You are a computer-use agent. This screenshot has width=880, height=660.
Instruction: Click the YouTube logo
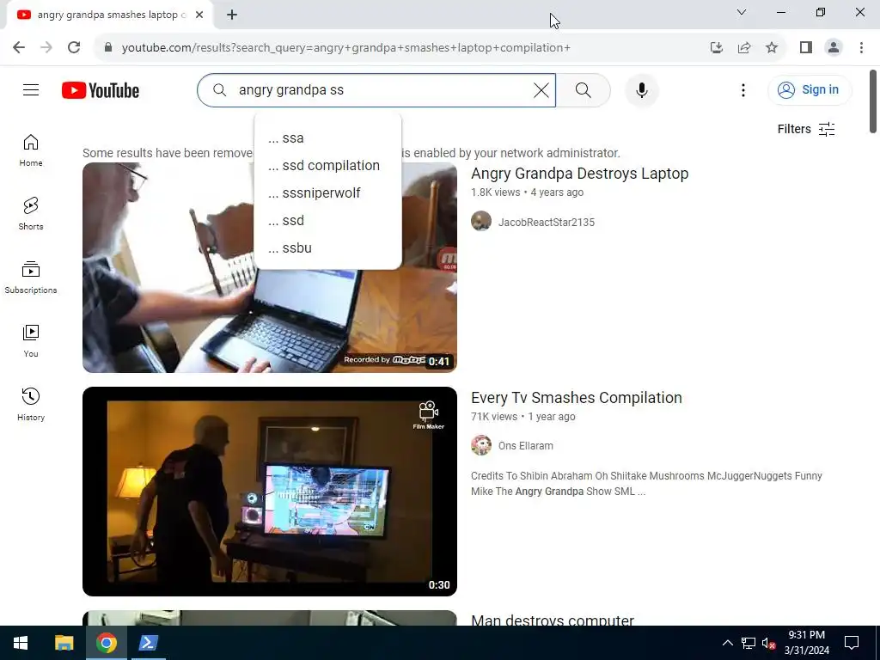click(101, 90)
